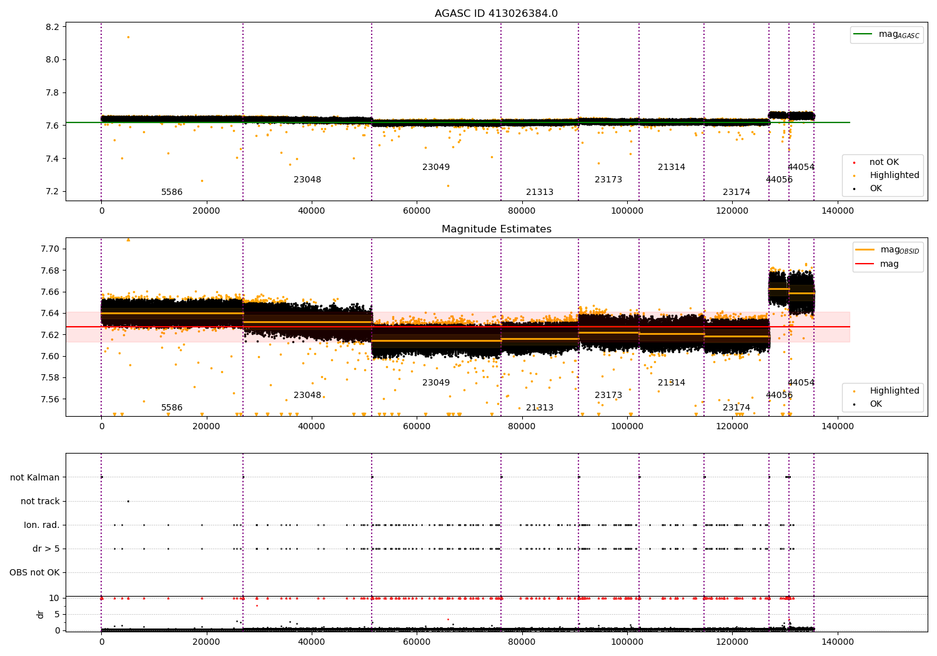The image size is (937, 656).
Task: Click the 7.8 y-axis tick label
Action: click(x=52, y=93)
